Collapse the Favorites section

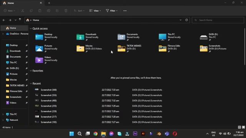[31, 71]
